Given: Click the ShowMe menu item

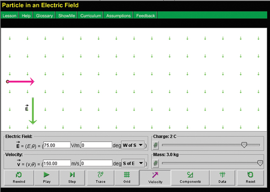Looking at the screenshot, I should tap(67, 16).
